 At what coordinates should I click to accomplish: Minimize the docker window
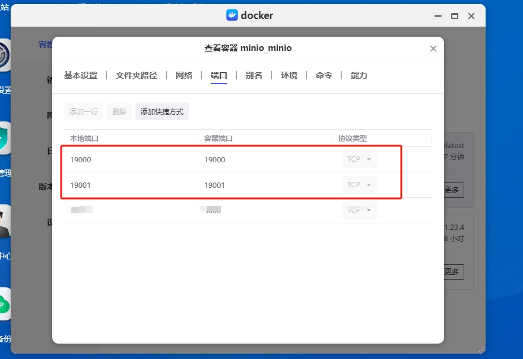(438, 16)
